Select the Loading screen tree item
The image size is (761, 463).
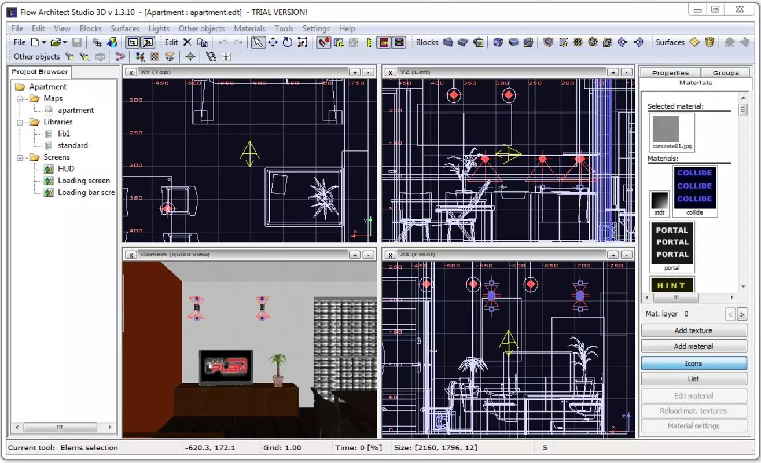tap(84, 181)
